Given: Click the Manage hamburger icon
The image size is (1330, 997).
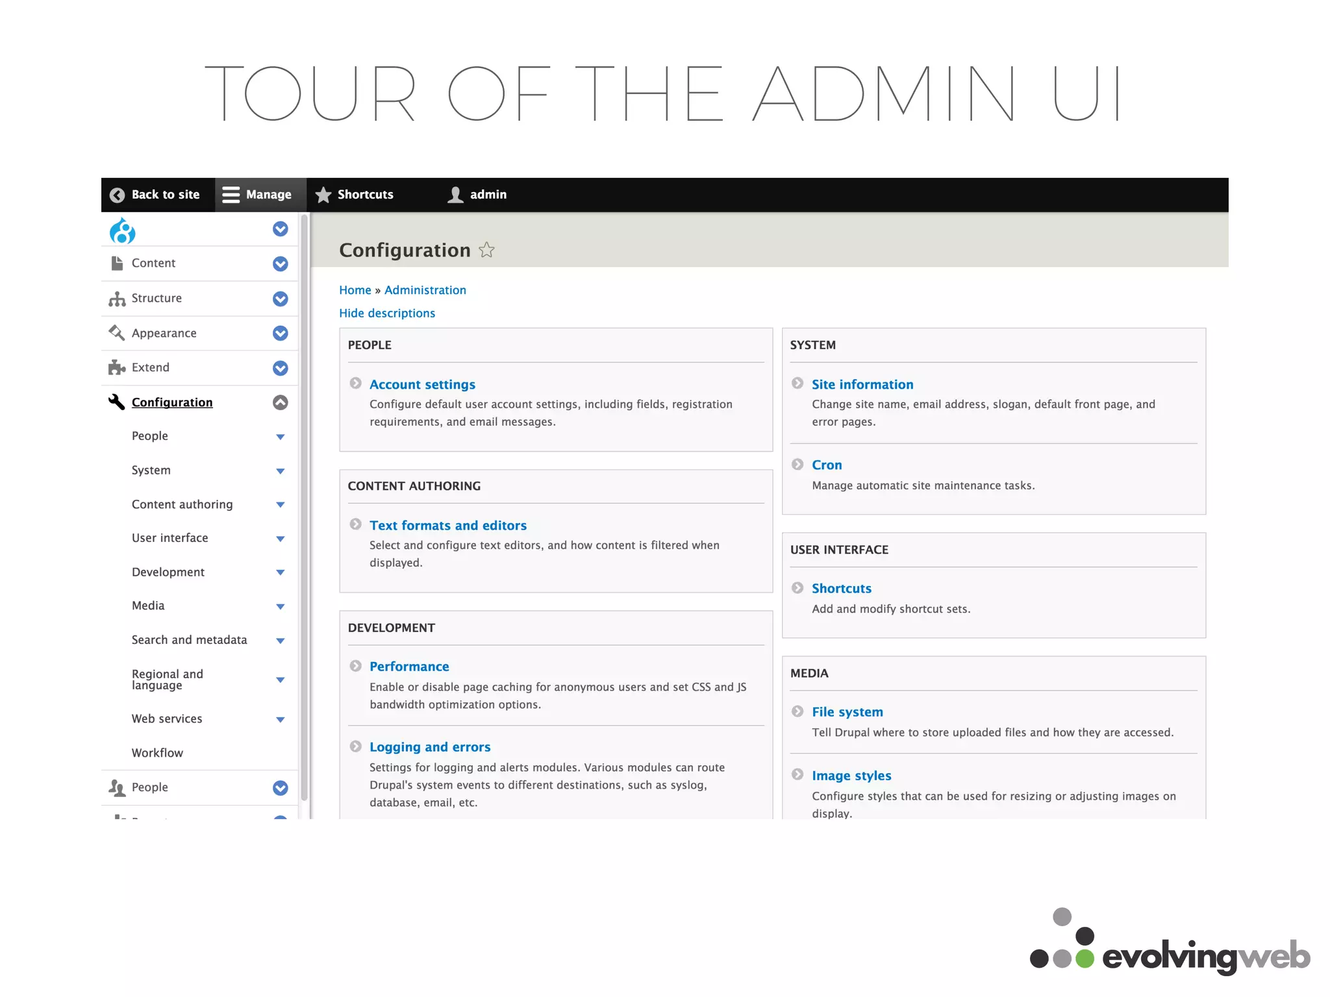Looking at the screenshot, I should 231,195.
